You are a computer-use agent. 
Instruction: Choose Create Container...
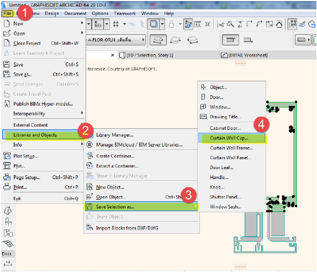(x=141, y=156)
